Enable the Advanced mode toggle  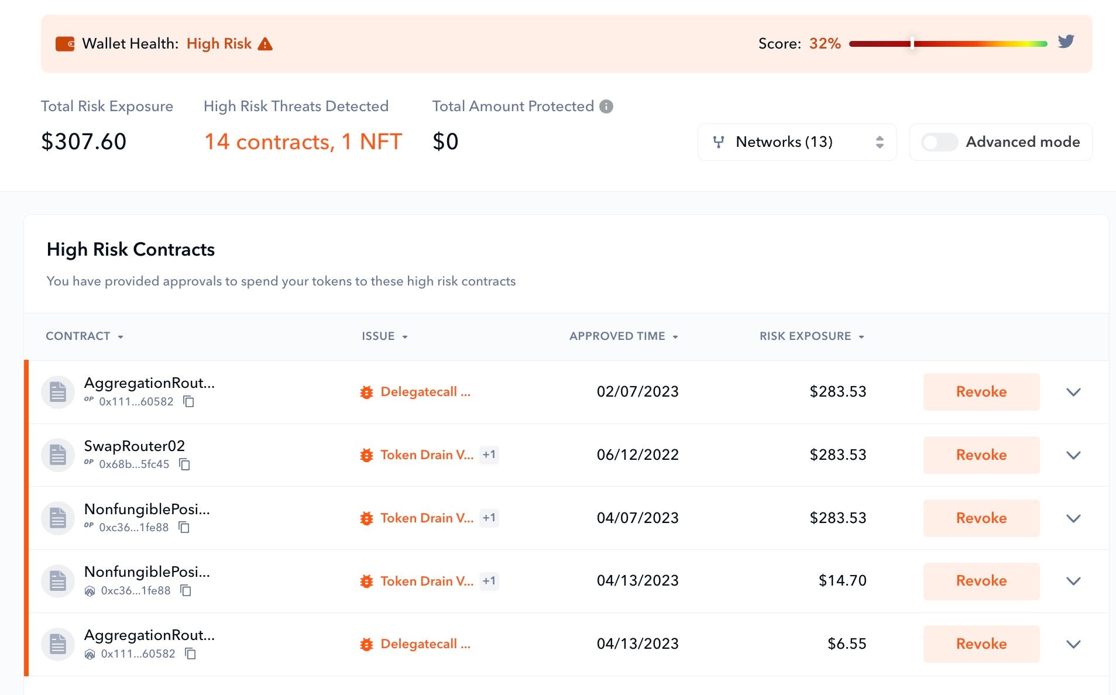(x=939, y=142)
